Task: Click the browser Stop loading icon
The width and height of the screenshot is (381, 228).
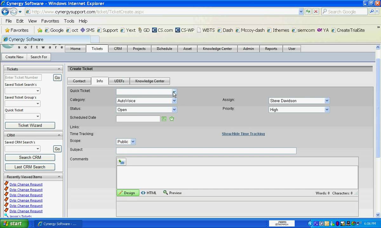Action: (316, 12)
